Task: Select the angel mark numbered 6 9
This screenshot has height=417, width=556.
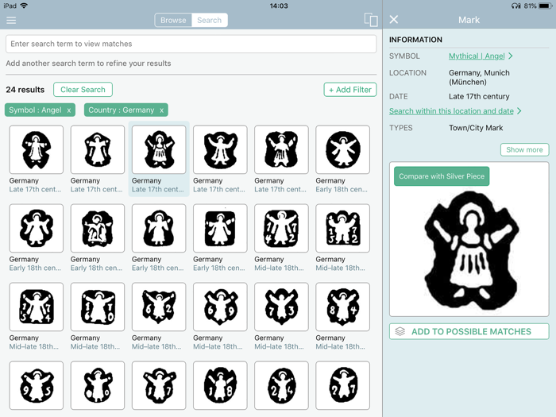Action: pyautogui.click(x=220, y=307)
